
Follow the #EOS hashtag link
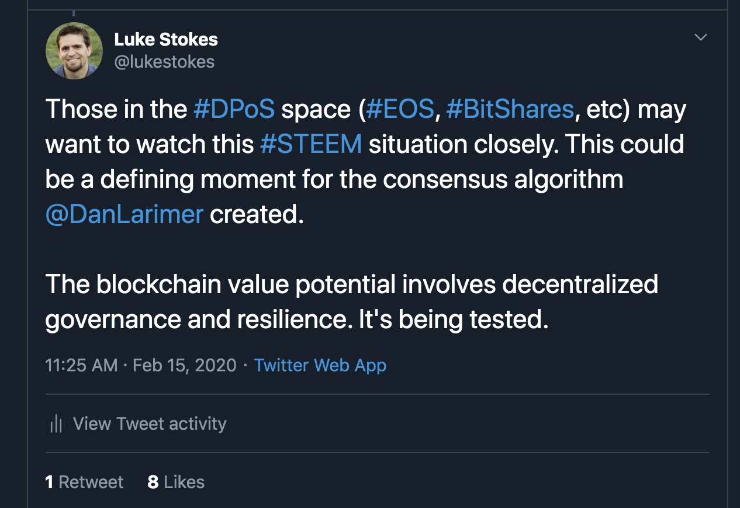tap(400, 110)
